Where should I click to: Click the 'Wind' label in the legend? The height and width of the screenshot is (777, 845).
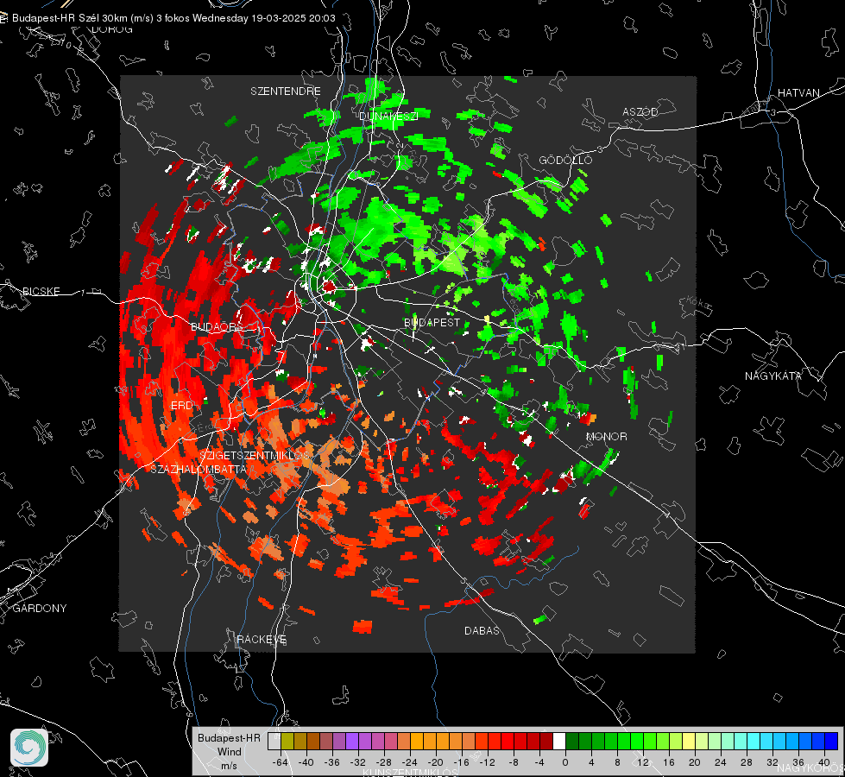coord(229,752)
